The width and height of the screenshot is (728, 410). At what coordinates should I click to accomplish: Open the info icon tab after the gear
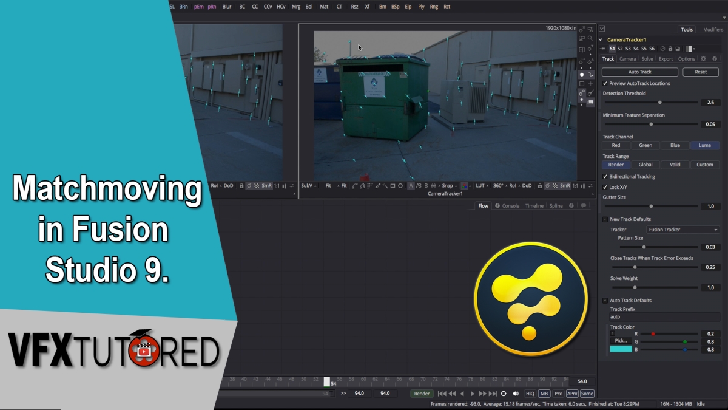tap(715, 59)
